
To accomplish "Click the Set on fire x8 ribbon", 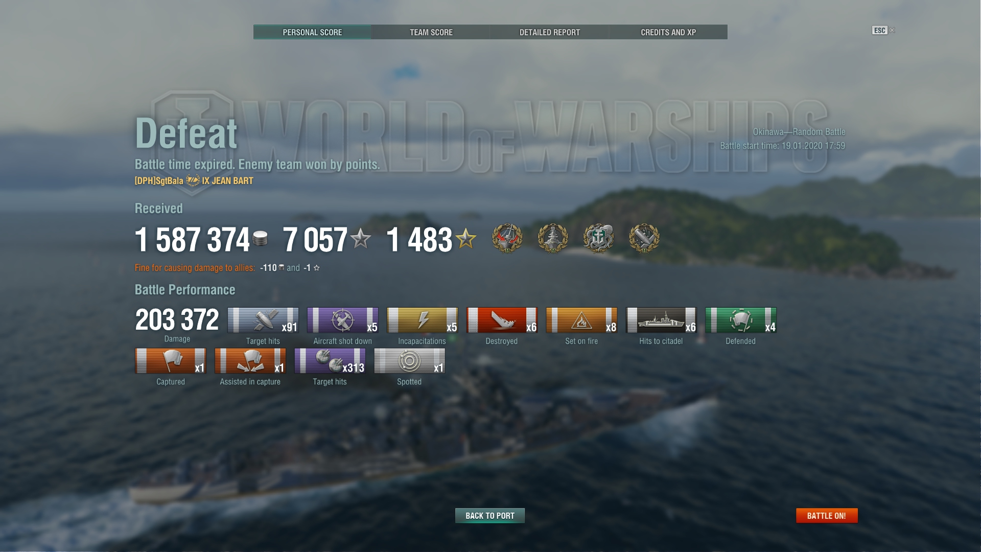I will click(581, 320).
